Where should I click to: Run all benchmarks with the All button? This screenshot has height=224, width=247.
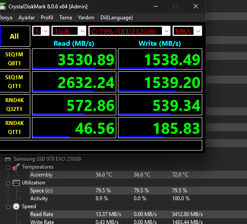click(x=14, y=36)
